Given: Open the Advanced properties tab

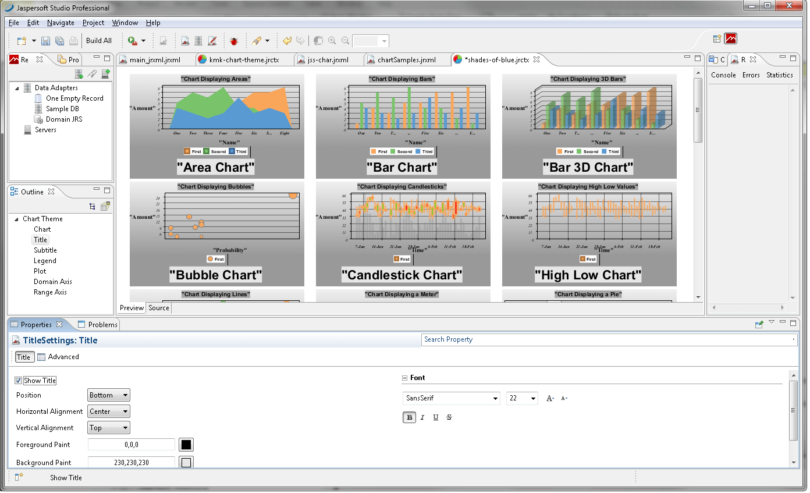Looking at the screenshot, I should coord(58,357).
